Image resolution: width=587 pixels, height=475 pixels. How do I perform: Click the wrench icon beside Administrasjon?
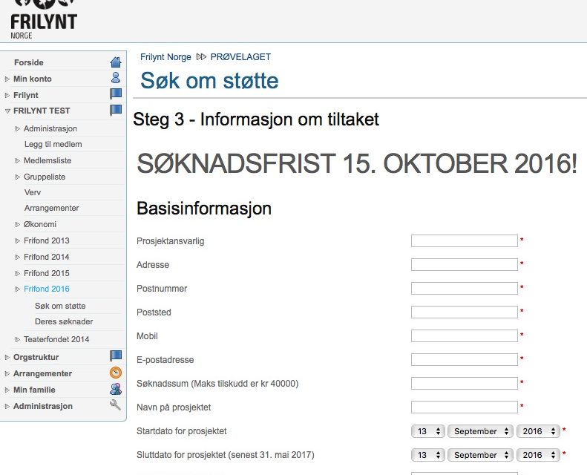click(115, 405)
